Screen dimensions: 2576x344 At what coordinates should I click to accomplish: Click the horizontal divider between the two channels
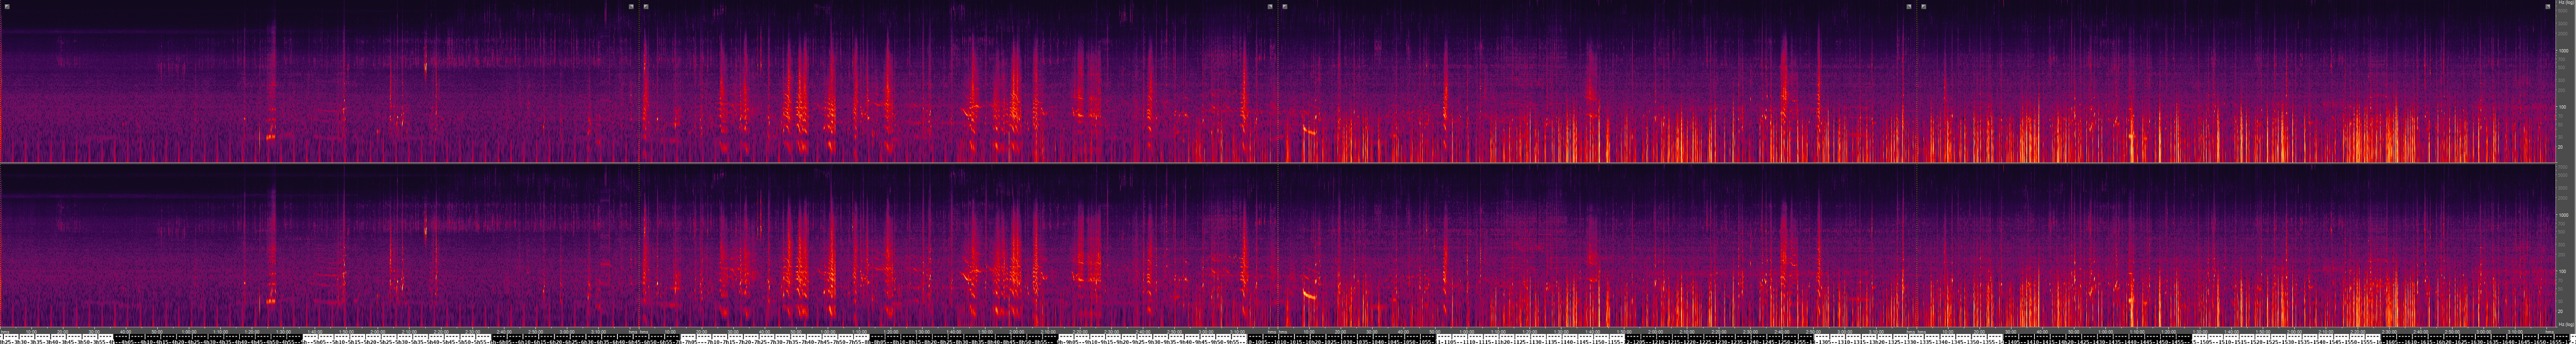[x=1280, y=163]
